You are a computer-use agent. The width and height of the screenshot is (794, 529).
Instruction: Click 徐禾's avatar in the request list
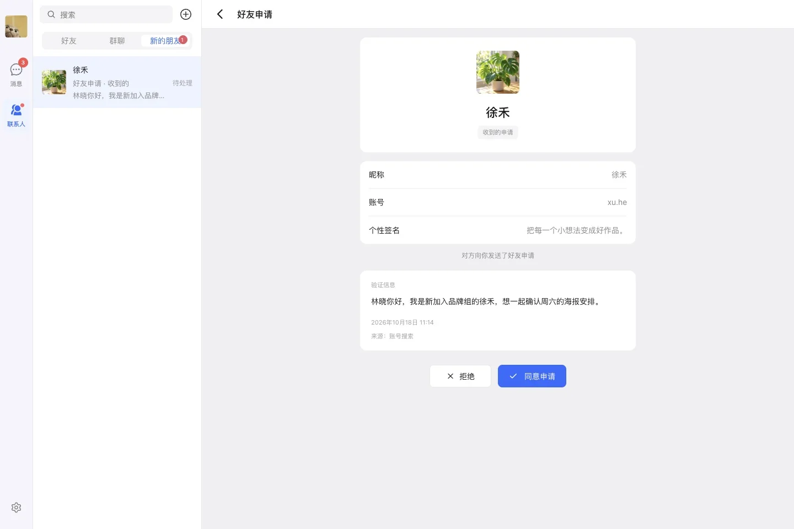pos(54,82)
